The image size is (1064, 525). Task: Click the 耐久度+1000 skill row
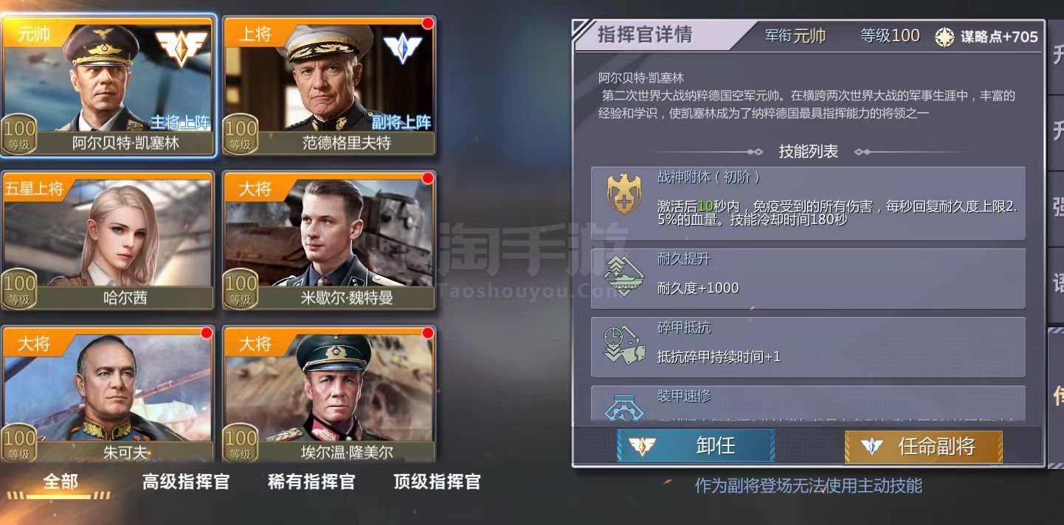[x=808, y=279]
